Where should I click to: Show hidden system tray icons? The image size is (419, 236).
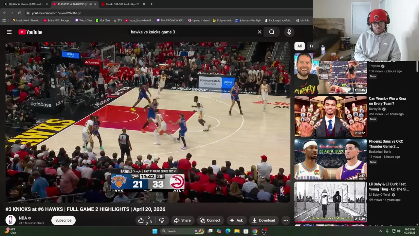pos(380,231)
